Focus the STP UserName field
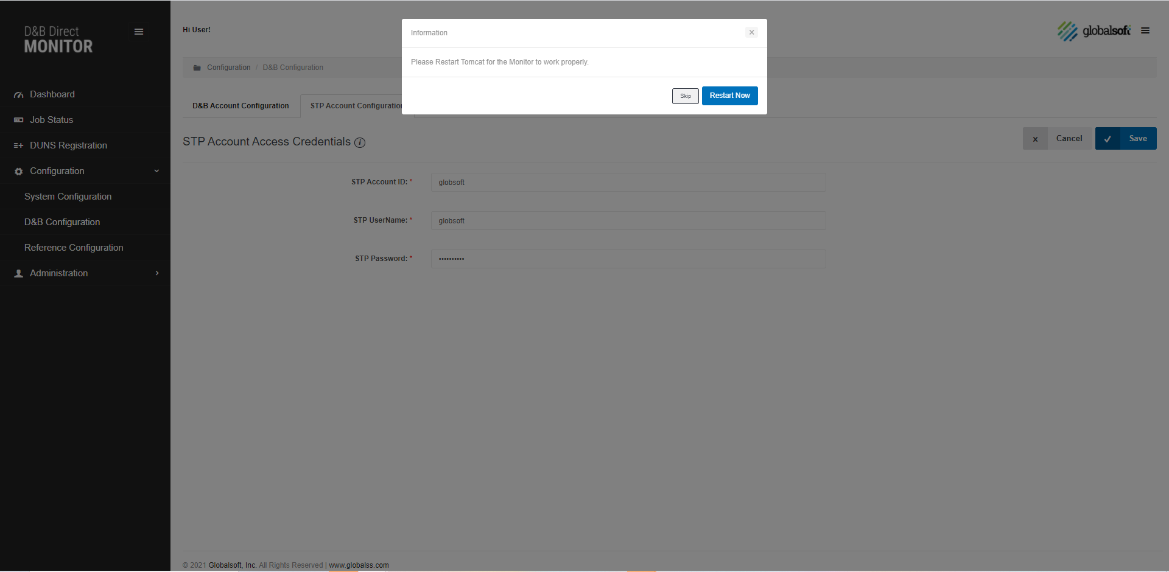This screenshot has height=572, width=1169. [628, 221]
